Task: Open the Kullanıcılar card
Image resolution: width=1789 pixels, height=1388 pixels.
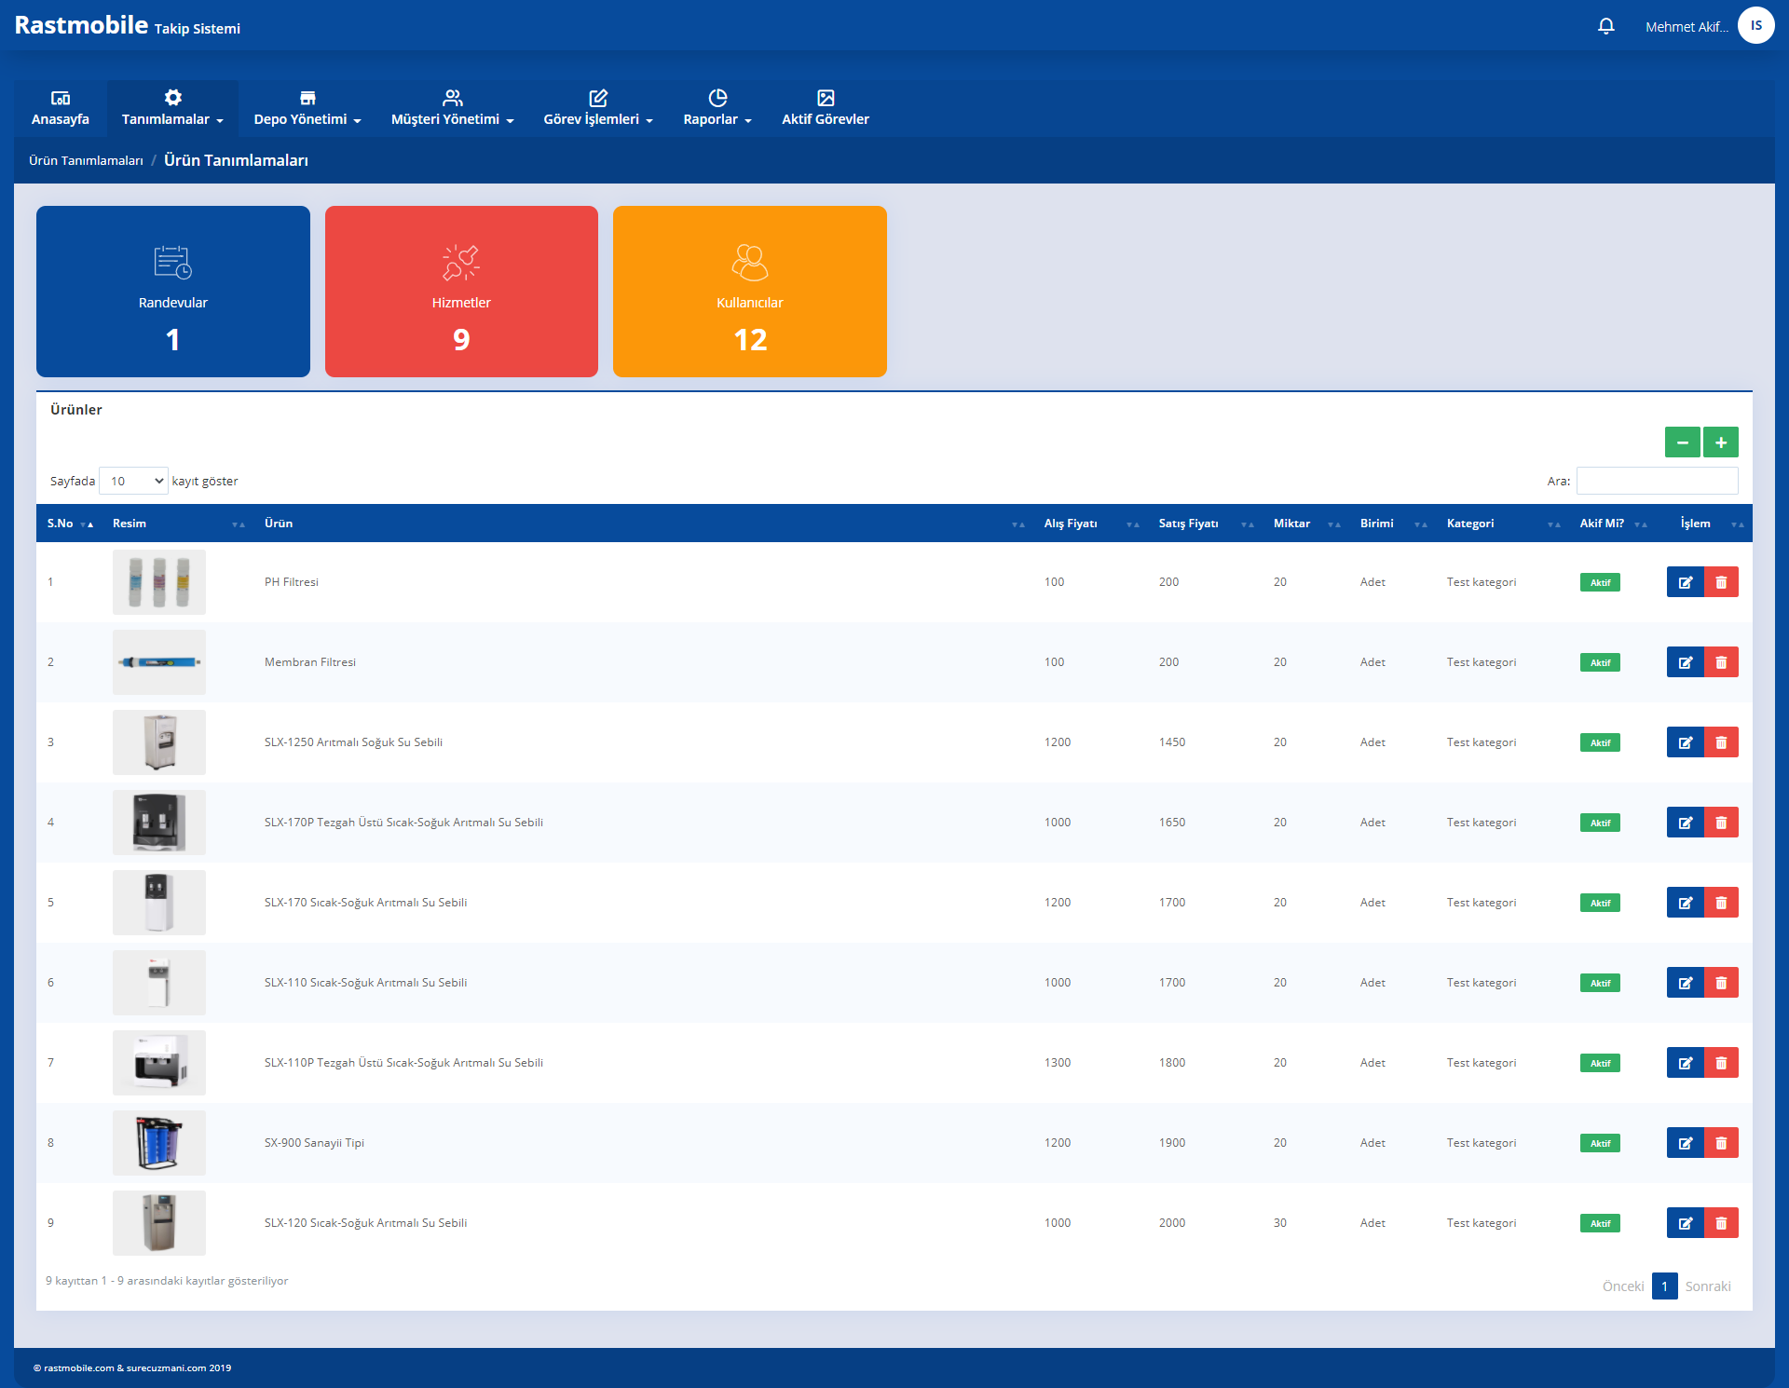Action: [x=749, y=292]
